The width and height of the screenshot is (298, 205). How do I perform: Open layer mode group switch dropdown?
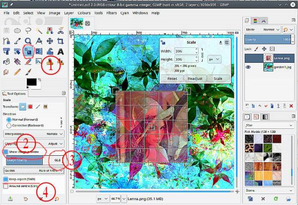tap(288, 29)
